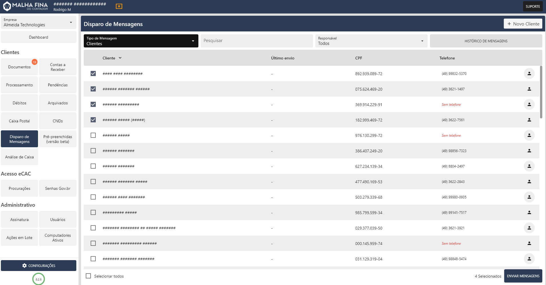Click the orange X icon in header
The width and height of the screenshot is (546, 285).
tap(119, 6)
